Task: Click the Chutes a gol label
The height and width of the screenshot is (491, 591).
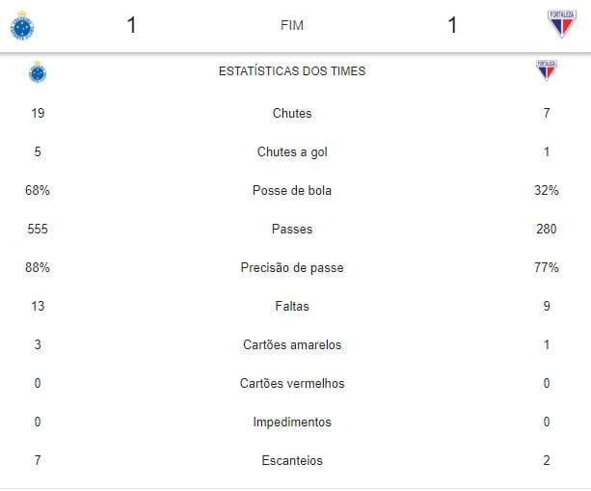Action: coord(292,151)
